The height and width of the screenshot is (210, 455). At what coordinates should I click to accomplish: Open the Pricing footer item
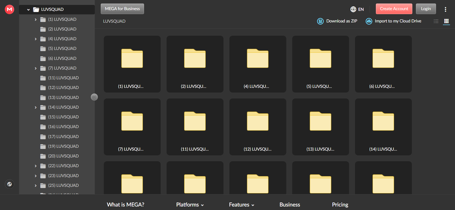[340, 205]
